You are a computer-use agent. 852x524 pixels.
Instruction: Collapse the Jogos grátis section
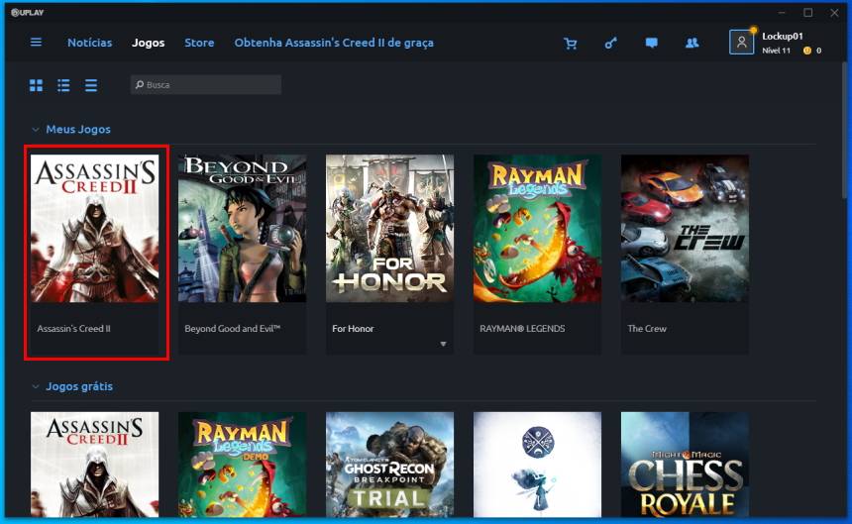(x=36, y=386)
